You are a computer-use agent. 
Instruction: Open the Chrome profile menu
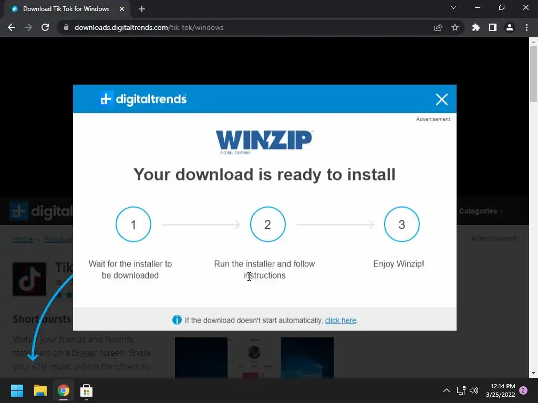510,27
